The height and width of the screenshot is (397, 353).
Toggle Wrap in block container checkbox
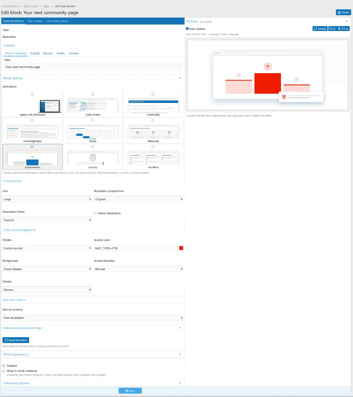(x=4, y=371)
